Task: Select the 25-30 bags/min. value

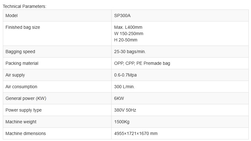Action: 130,52
